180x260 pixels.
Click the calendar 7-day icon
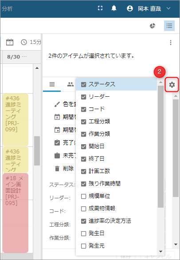pos(10,42)
